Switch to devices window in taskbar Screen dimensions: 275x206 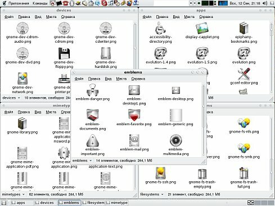pyautogui.click(x=46, y=203)
